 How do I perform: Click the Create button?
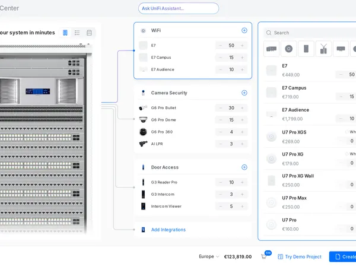342,257
